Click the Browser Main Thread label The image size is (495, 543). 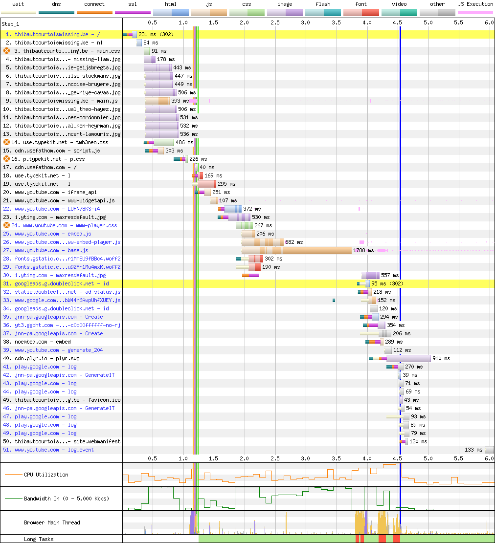52,522
